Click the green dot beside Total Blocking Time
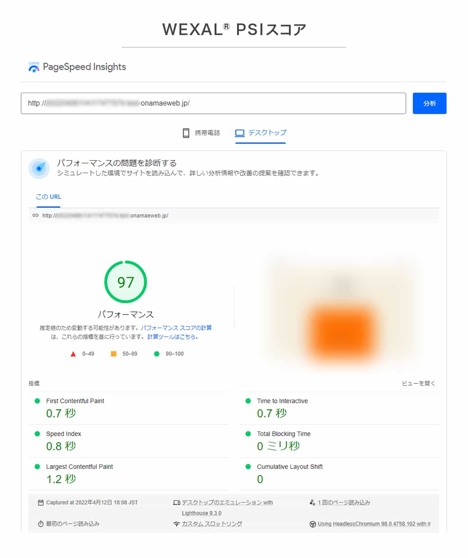Image resolution: width=468 pixels, height=558 pixels. (248, 434)
